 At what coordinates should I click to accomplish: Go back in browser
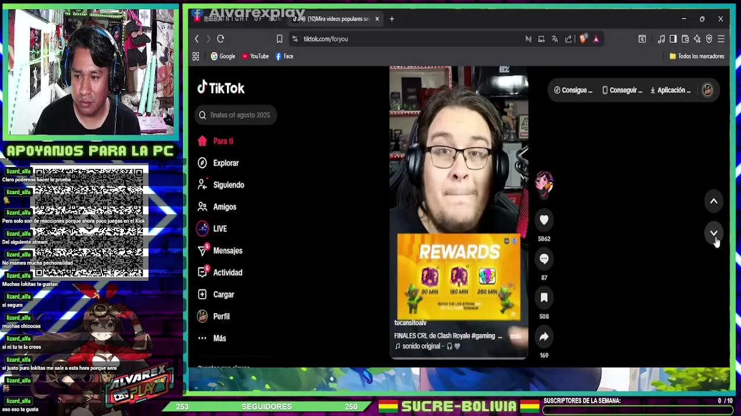(x=197, y=39)
